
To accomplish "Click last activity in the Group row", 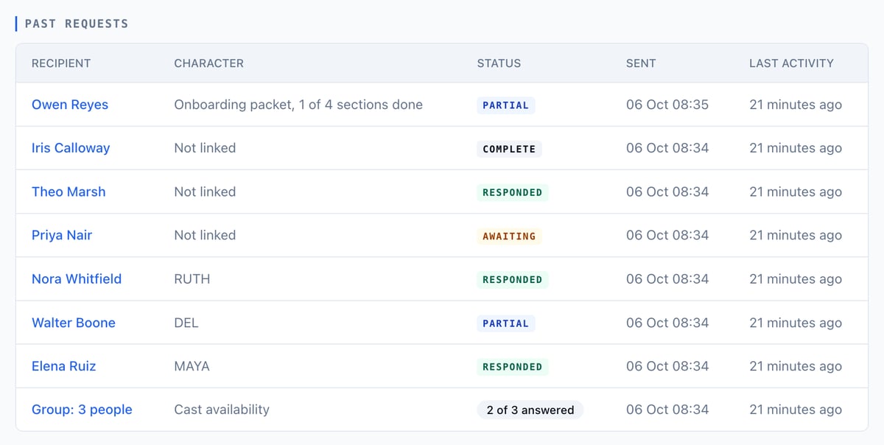I will pos(796,410).
